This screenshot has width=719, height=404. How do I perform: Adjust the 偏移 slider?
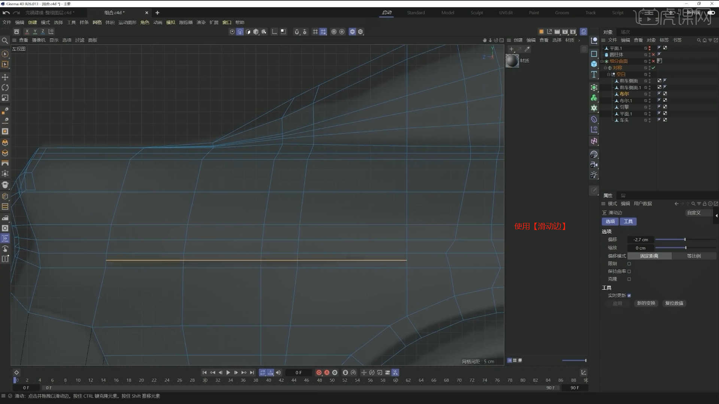coord(685,239)
